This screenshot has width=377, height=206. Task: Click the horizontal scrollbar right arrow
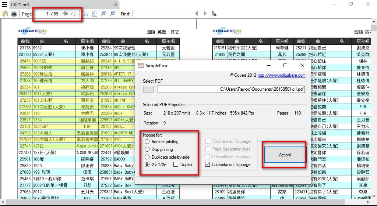[x=368, y=202]
